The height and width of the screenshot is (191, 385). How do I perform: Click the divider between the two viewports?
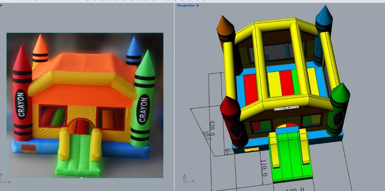coord(174,96)
